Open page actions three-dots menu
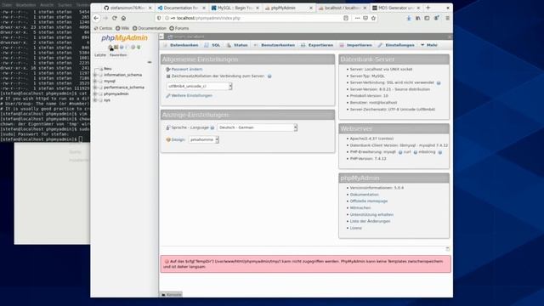The height and width of the screenshot is (306, 544). click(x=357, y=18)
